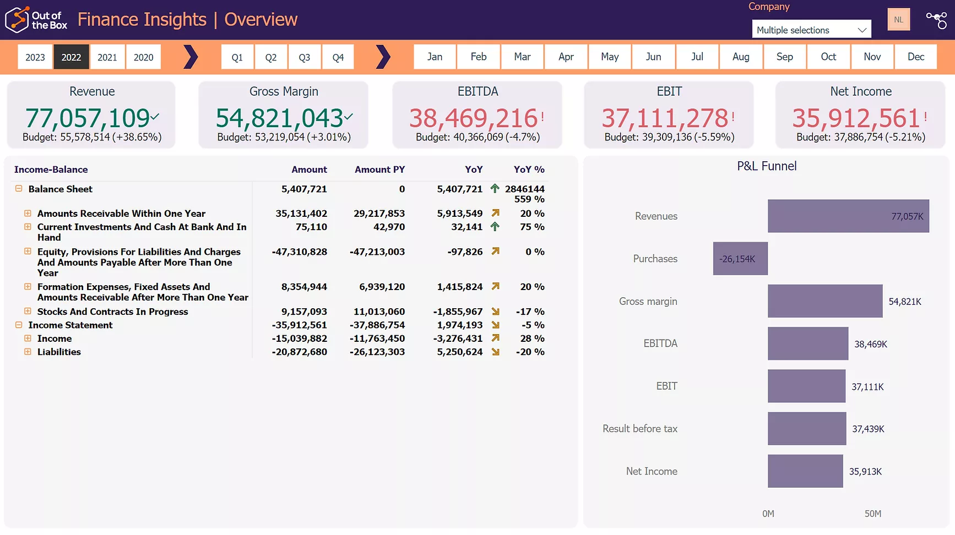This screenshot has height=535, width=955.
Task: Click the Stocks And Contracts trend arrow
Action: click(495, 312)
